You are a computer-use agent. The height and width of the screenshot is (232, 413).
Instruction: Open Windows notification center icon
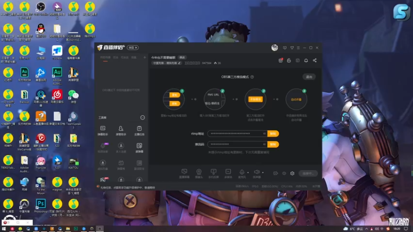tap(406, 229)
